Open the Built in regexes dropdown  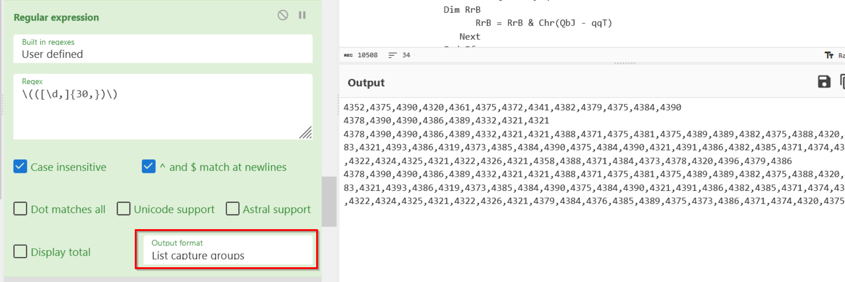click(x=163, y=49)
